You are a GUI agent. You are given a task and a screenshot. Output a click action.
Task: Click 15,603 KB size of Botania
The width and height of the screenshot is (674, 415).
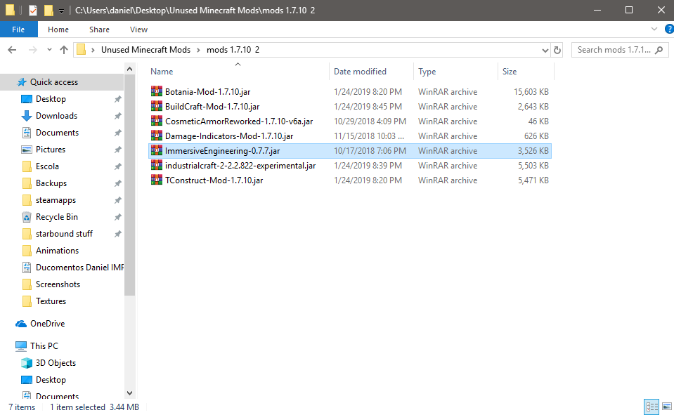click(531, 91)
